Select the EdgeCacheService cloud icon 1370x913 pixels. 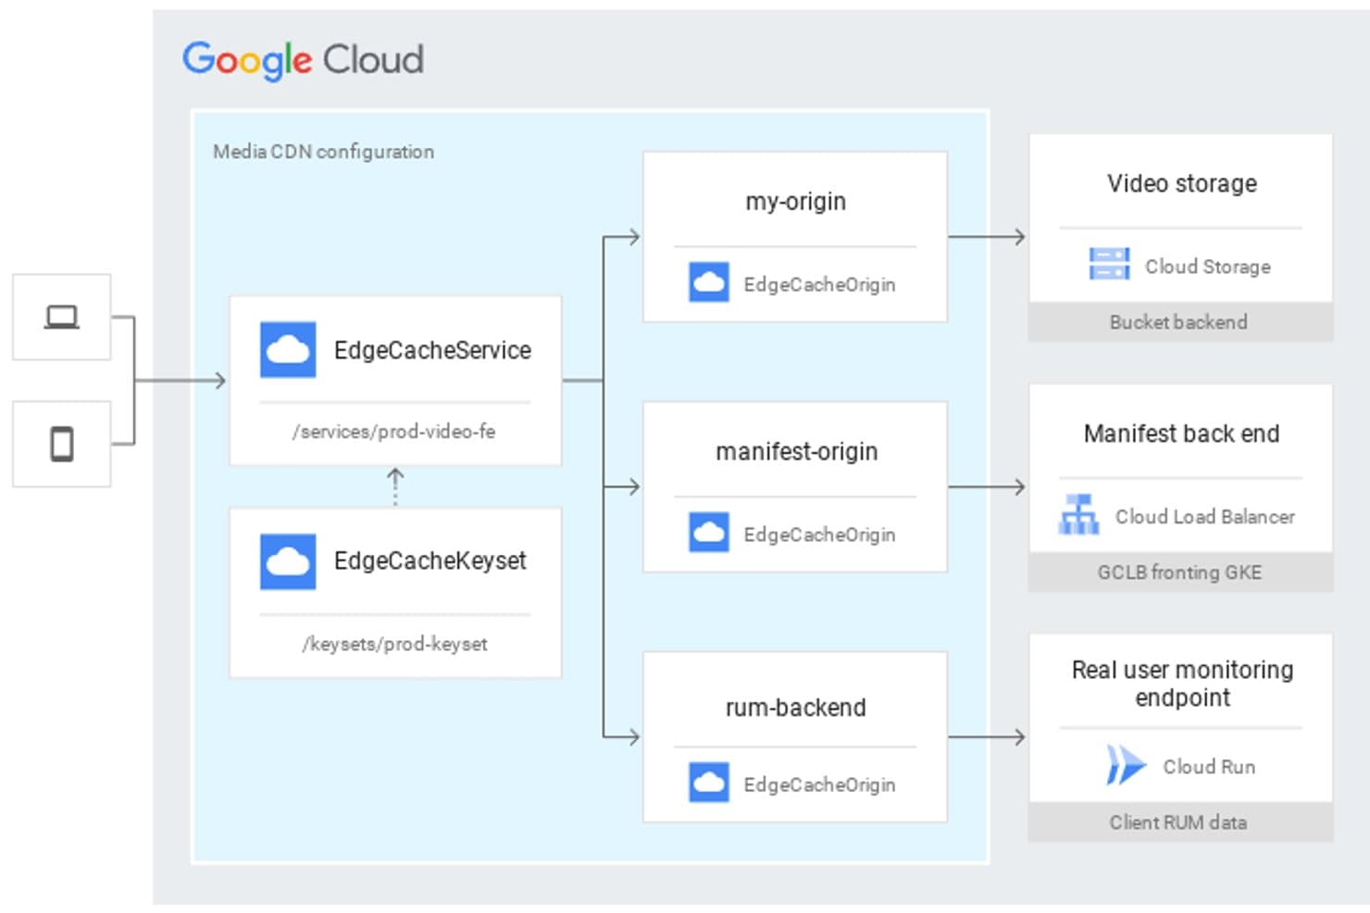coord(288,350)
